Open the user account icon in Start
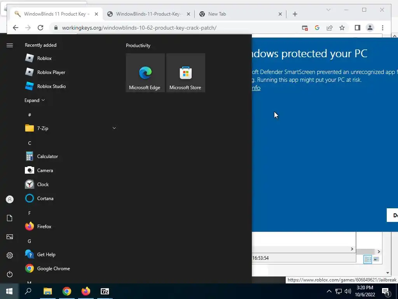 coord(10,199)
